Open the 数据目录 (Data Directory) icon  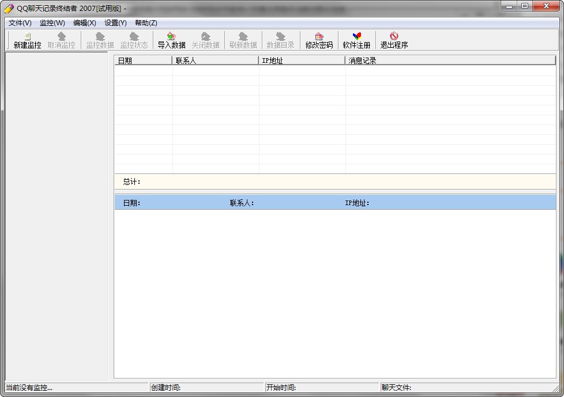[280, 40]
